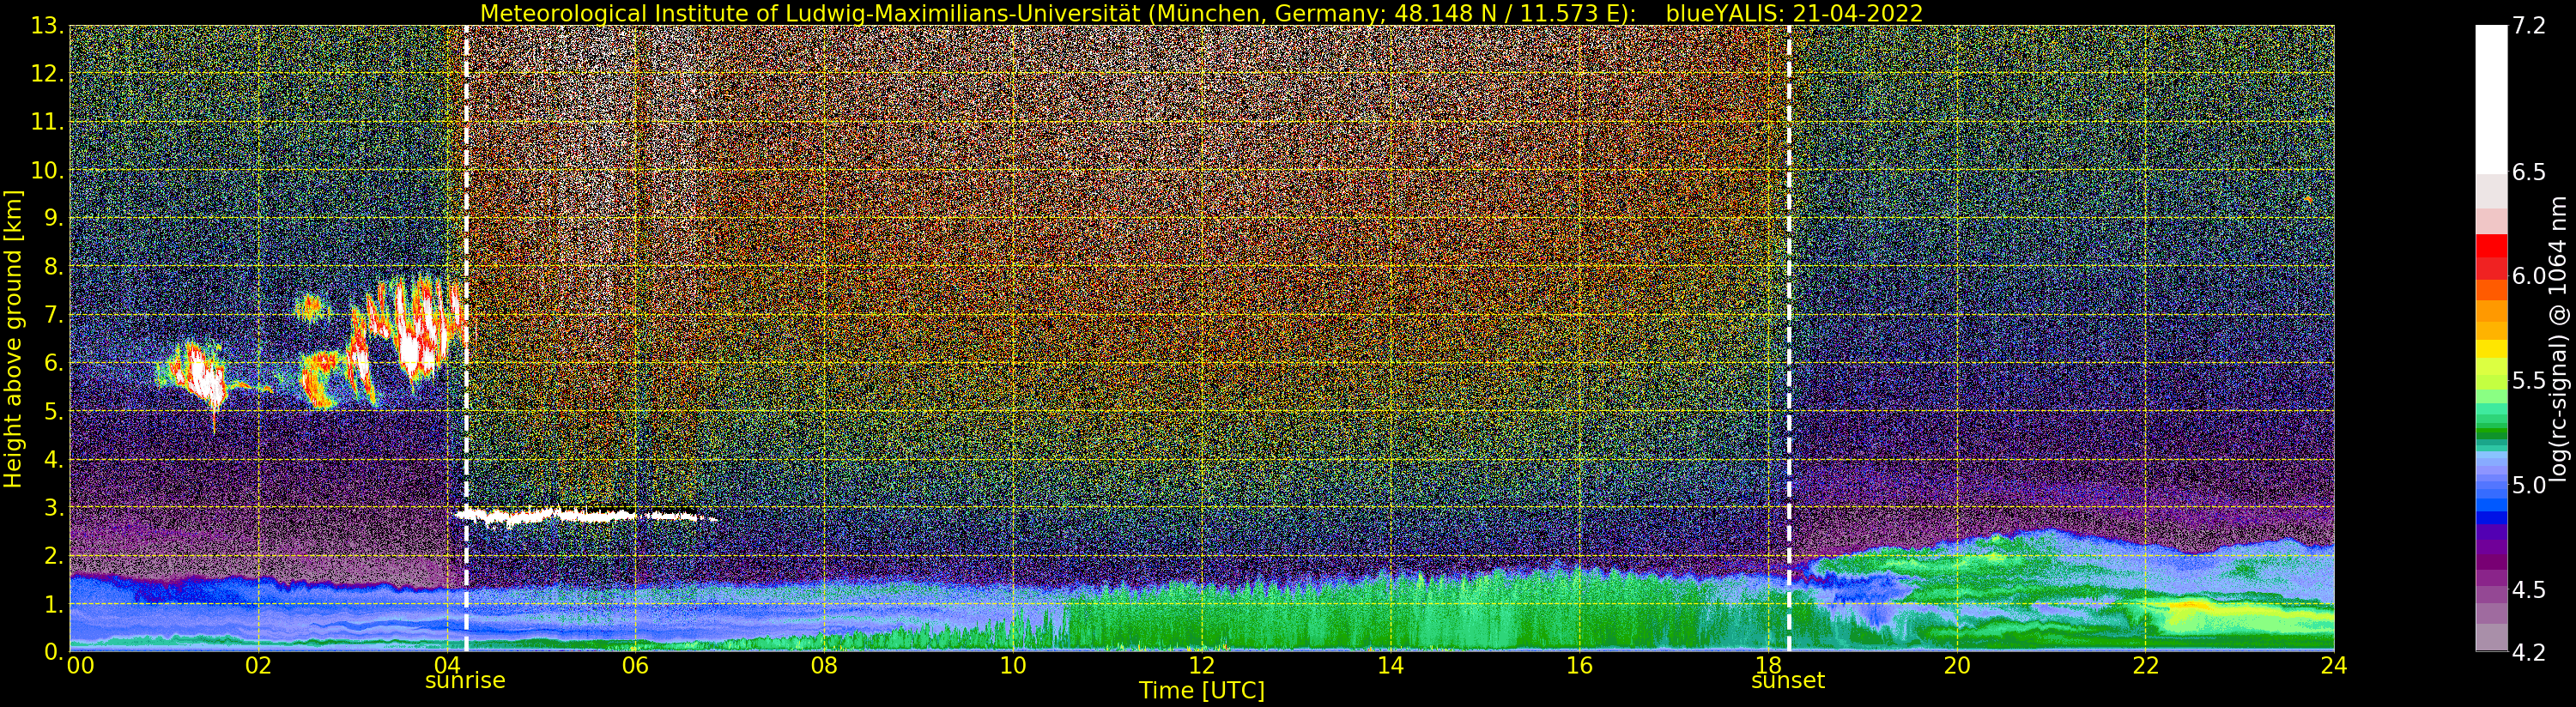Image resolution: width=2576 pixels, height=707 pixels.
Task: Click the '7.2' colorbar tick label
Action: [2529, 27]
